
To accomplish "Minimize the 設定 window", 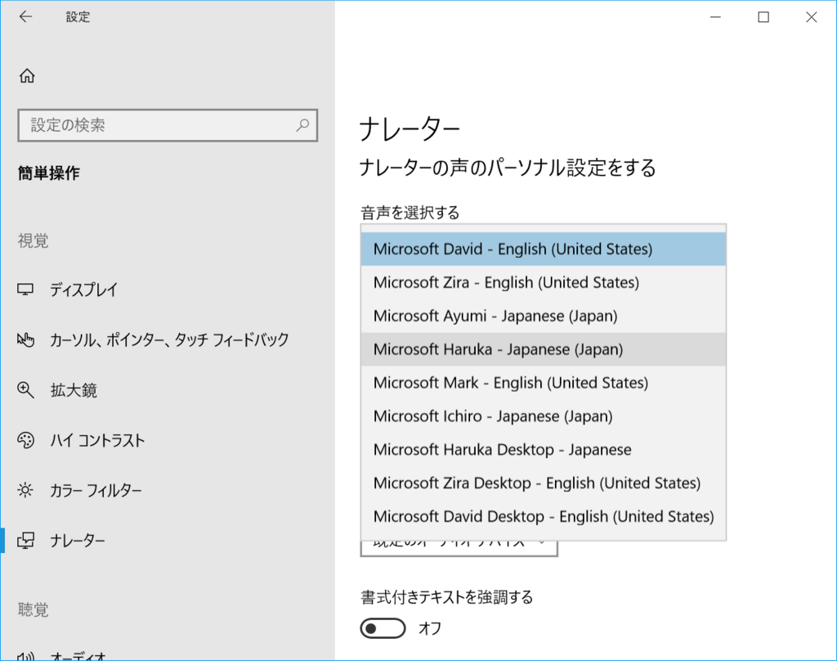I will (715, 17).
